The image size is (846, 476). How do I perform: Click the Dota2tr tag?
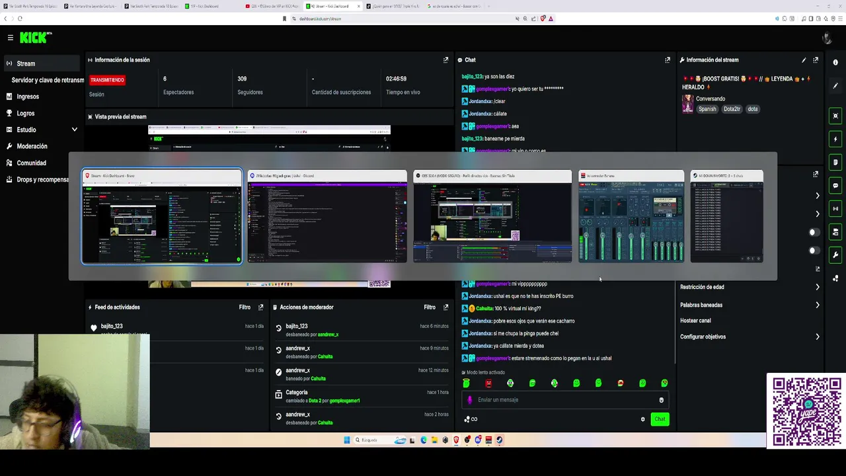tap(731, 109)
